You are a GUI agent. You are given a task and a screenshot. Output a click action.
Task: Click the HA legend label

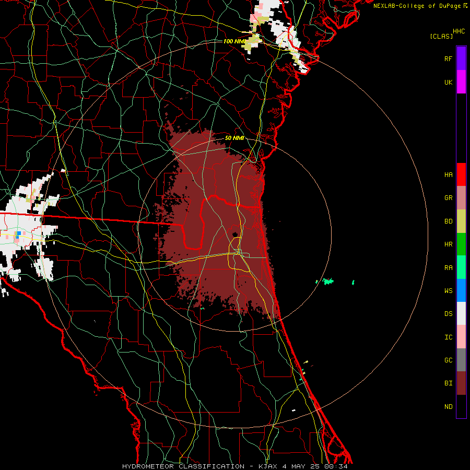pos(449,175)
